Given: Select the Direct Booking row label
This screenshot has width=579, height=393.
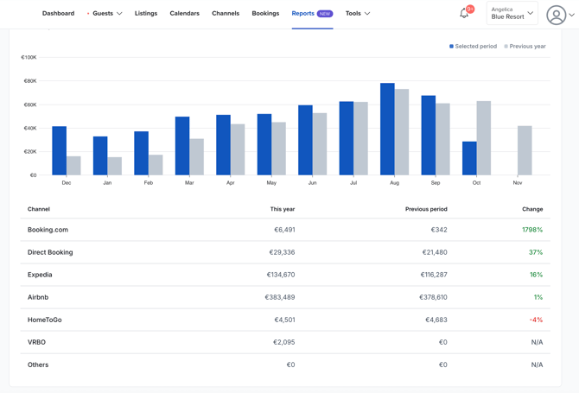Looking at the screenshot, I should click(x=50, y=252).
